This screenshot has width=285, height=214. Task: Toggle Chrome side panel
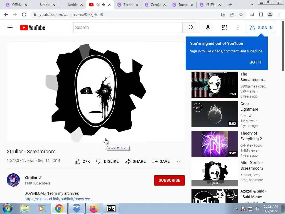coord(261,14)
